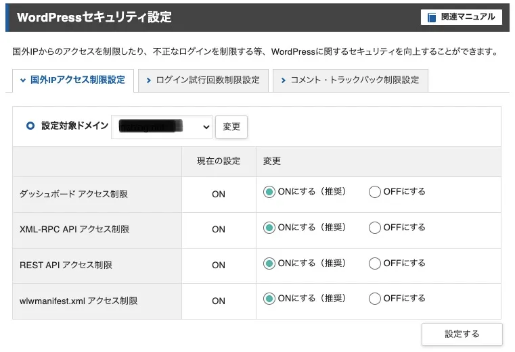The width and height of the screenshot is (515, 352).
Task: Select the 国外IPアクセス制限設定 tab
Action: 73,80
